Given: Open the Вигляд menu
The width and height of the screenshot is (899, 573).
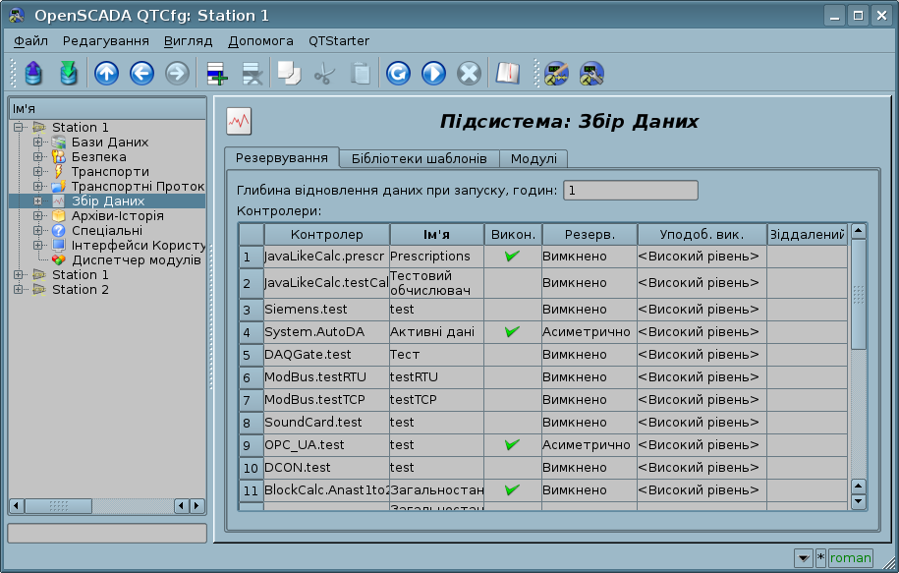Looking at the screenshot, I should point(188,41).
